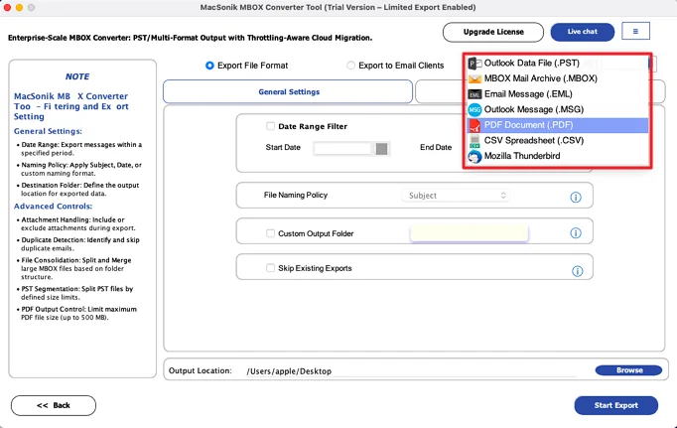
Task: Click the Start Date input field
Action: (x=341, y=149)
